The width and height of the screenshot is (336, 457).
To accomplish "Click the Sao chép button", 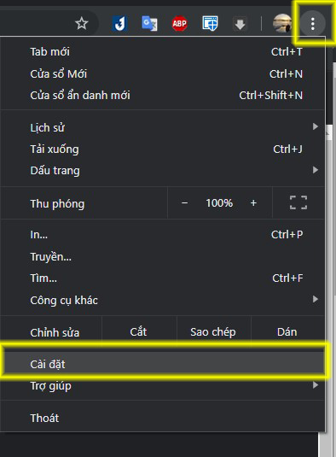I will [213, 332].
